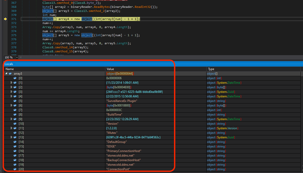Sort Locals by the Type column header

253,69
